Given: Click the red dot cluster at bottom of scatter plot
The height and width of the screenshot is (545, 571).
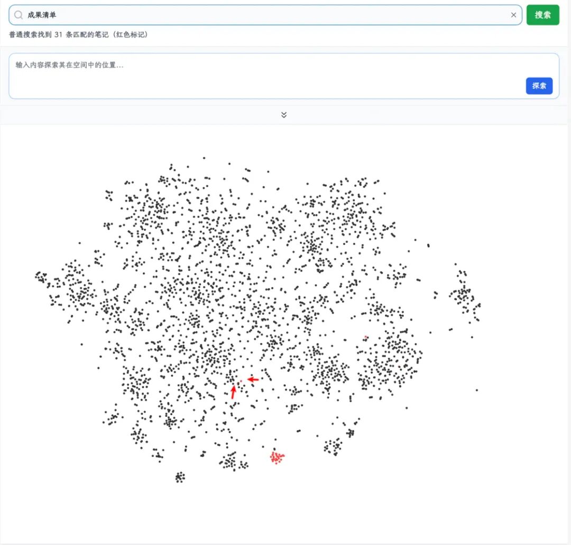Looking at the screenshot, I should pos(277,457).
